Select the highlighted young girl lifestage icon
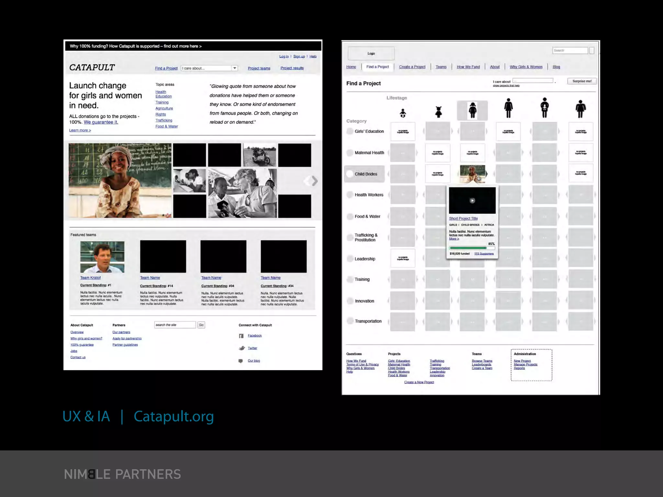Image resolution: width=663 pixels, height=497 pixels. [473, 110]
